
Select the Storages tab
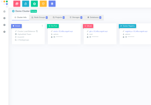pos(76,17)
